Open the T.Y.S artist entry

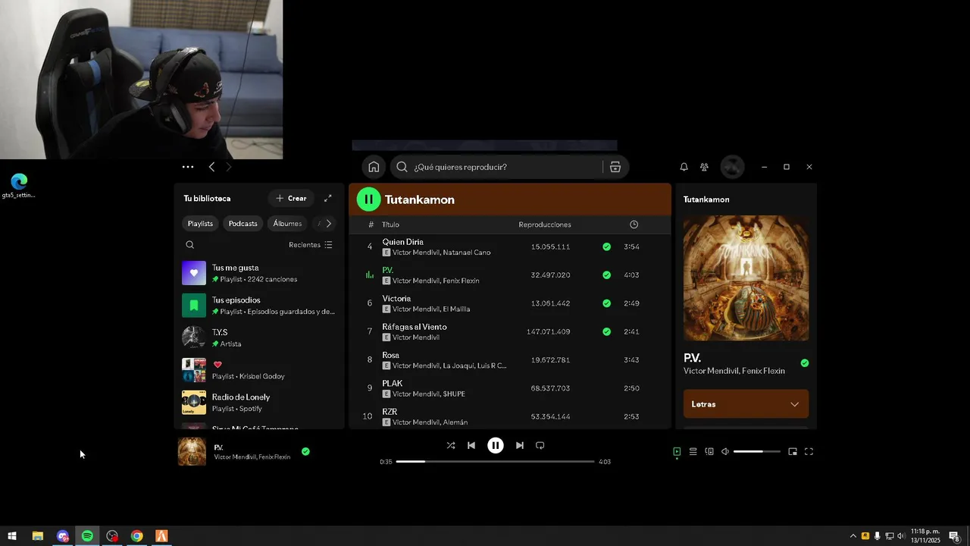tap(259, 337)
